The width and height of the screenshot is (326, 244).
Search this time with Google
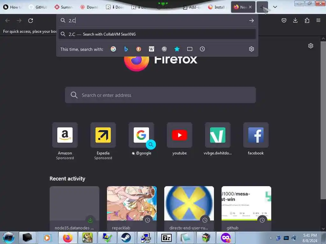(113, 49)
